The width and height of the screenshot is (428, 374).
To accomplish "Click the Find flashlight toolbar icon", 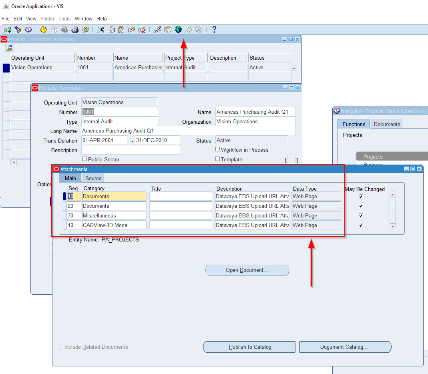I will [x=18, y=30].
